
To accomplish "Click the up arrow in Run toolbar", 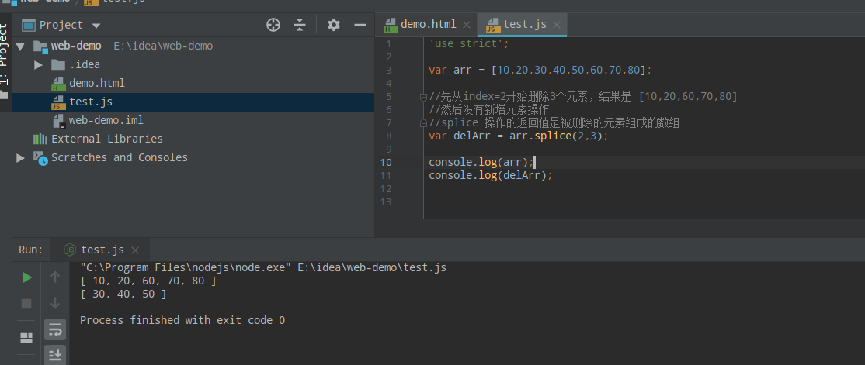I will point(54,277).
